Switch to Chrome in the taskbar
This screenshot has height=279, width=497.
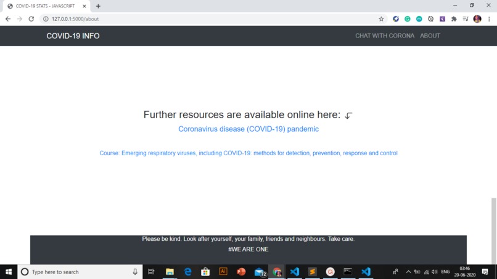click(277, 272)
